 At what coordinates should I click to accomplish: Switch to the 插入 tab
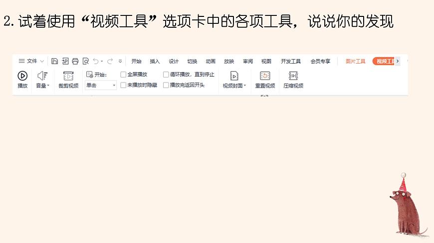tap(155, 61)
